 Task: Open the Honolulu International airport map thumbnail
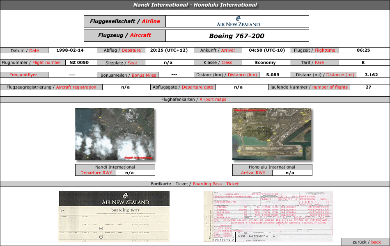click(x=271, y=134)
